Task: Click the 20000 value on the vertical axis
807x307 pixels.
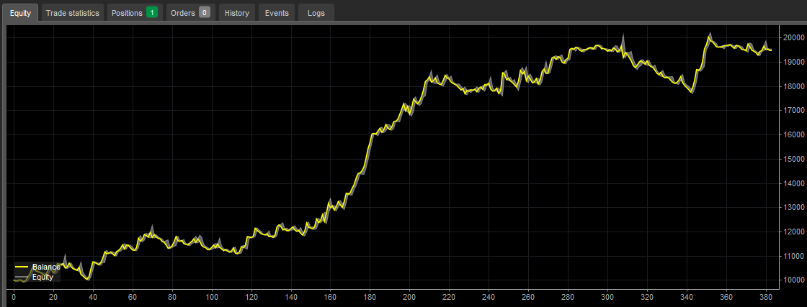Action: (793, 37)
